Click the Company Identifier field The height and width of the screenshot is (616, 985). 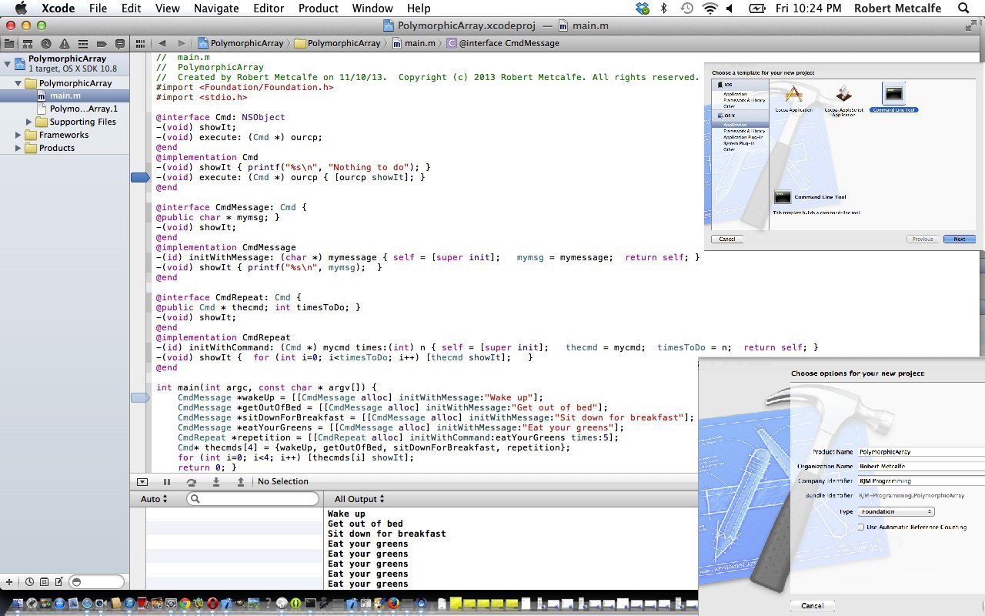tap(921, 480)
